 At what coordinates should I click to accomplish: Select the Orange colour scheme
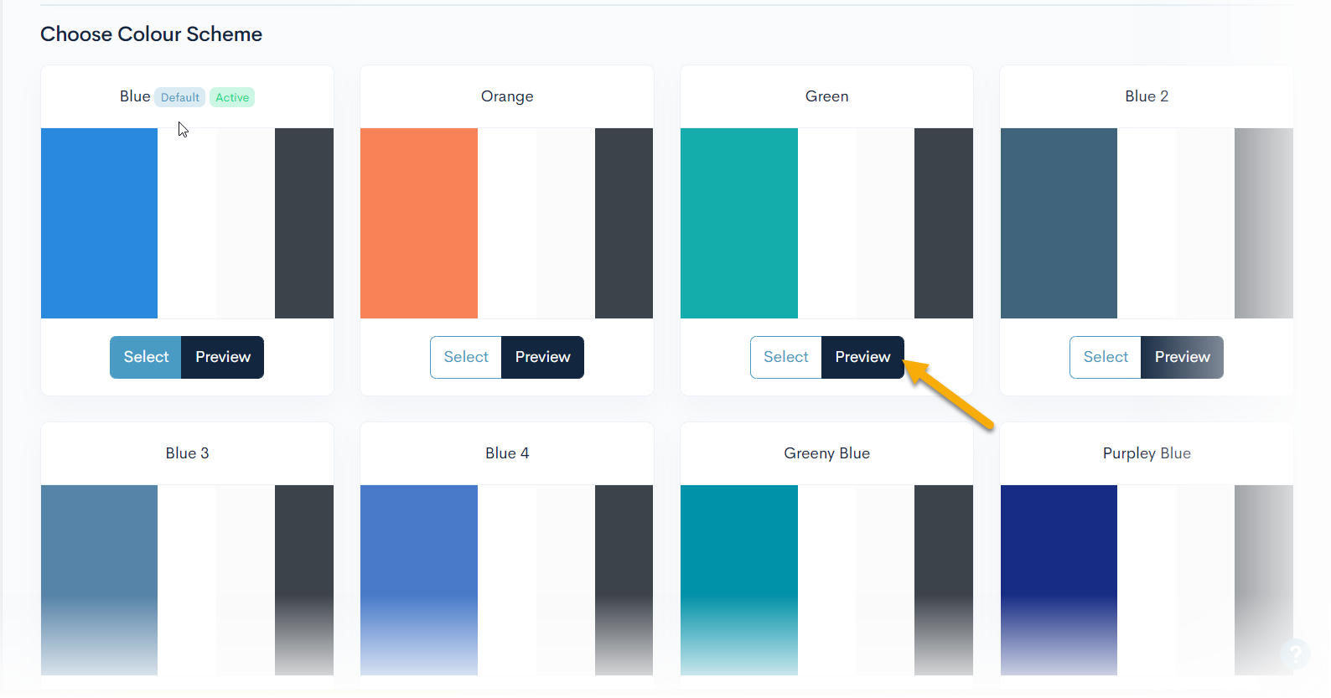pos(466,357)
